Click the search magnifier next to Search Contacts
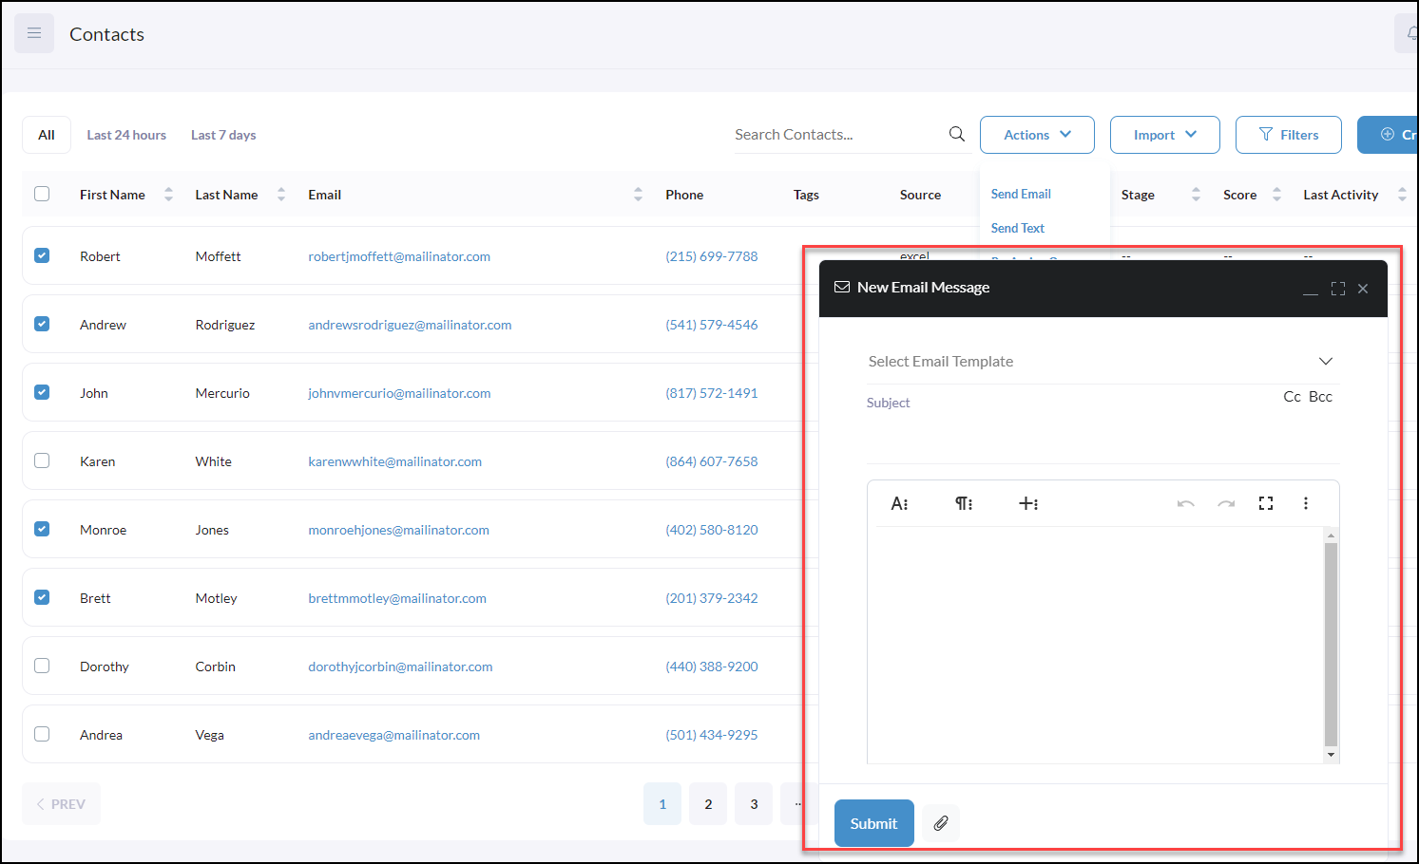Image resolution: width=1419 pixels, height=864 pixels. pos(956,134)
